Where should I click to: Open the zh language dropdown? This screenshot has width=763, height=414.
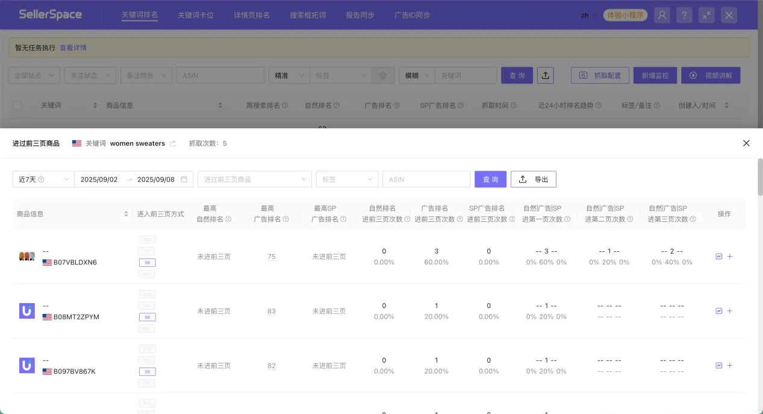point(588,15)
